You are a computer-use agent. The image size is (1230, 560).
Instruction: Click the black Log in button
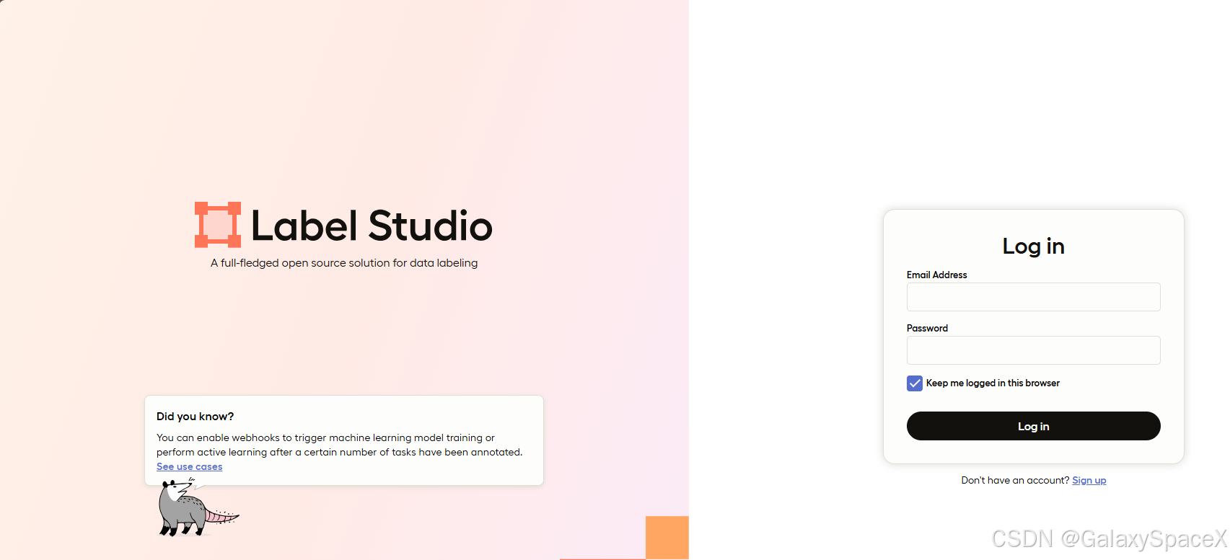[1033, 426]
